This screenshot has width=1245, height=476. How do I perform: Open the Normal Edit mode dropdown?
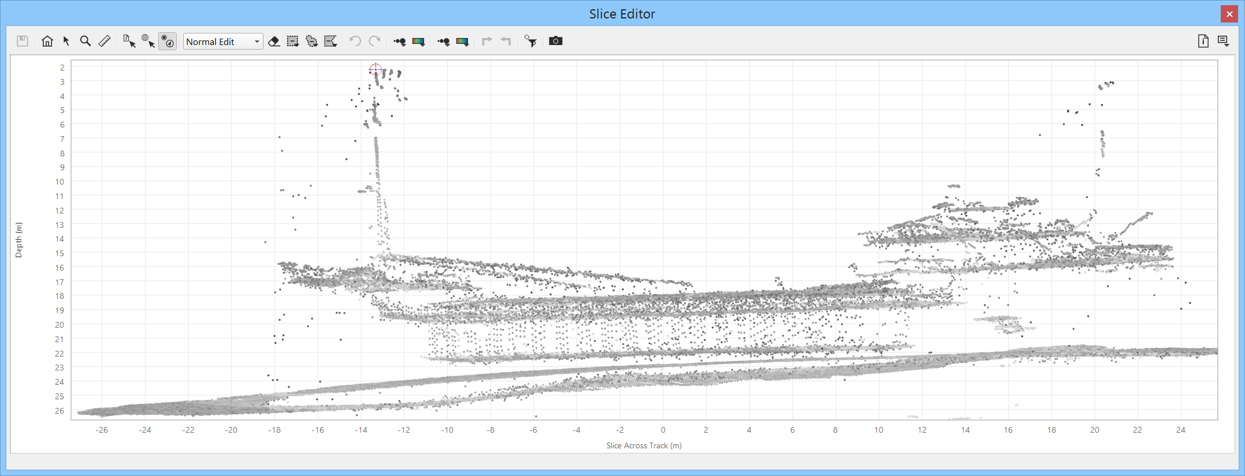(x=223, y=42)
